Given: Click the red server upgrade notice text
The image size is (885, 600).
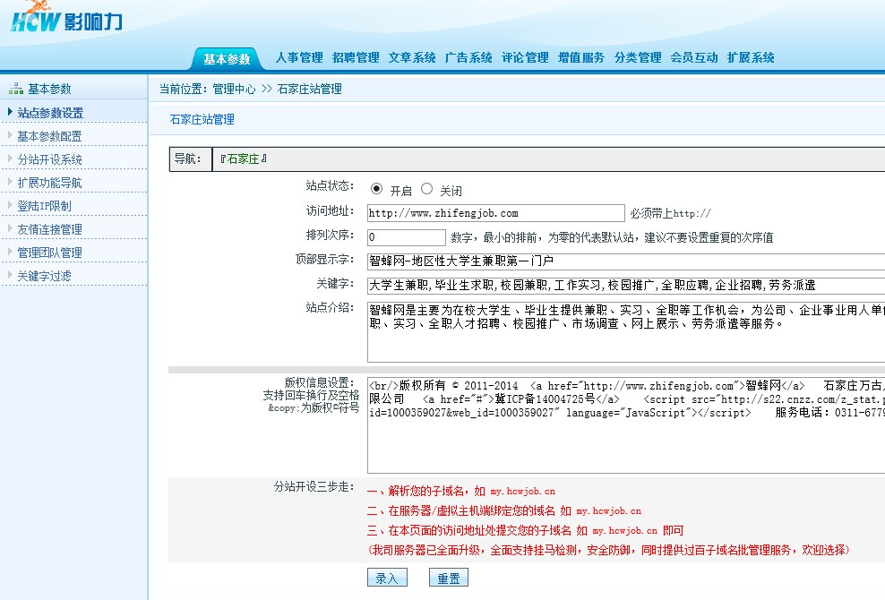Looking at the screenshot, I should tap(608, 551).
